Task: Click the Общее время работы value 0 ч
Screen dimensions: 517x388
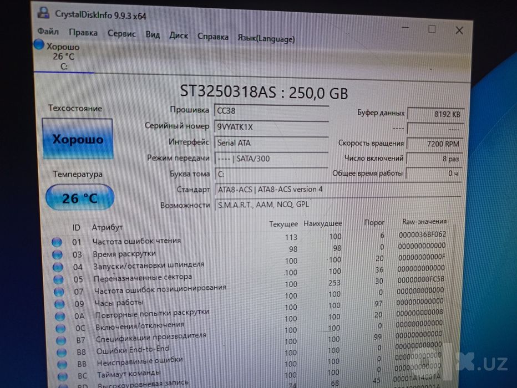Action: (x=434, y=173)
